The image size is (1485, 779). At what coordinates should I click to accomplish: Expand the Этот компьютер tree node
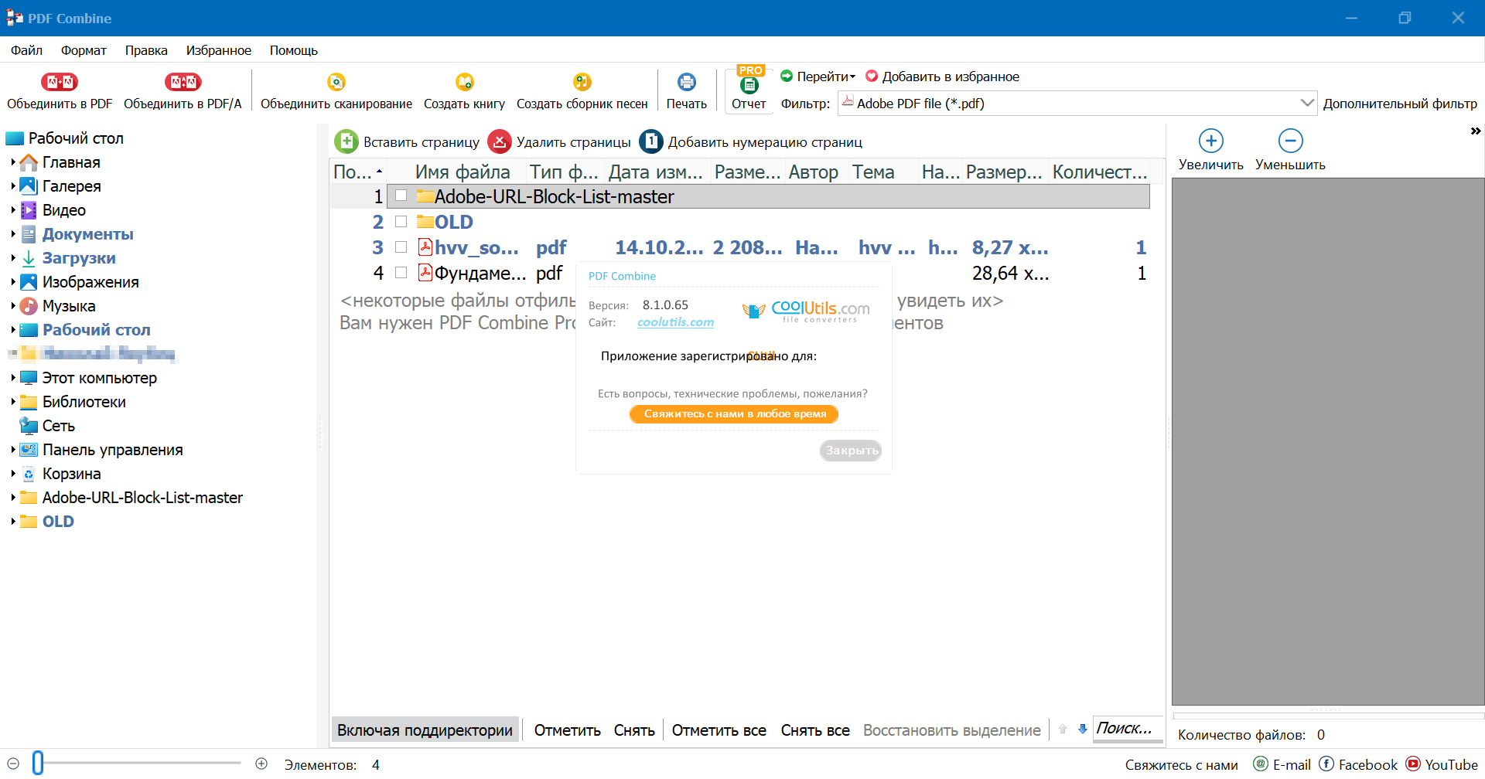(13, 378)
